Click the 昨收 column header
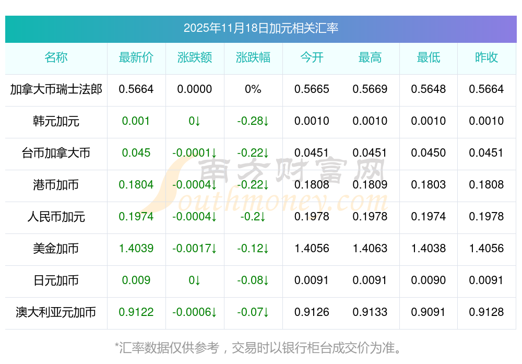522x364 pixels. pos(487,58)
